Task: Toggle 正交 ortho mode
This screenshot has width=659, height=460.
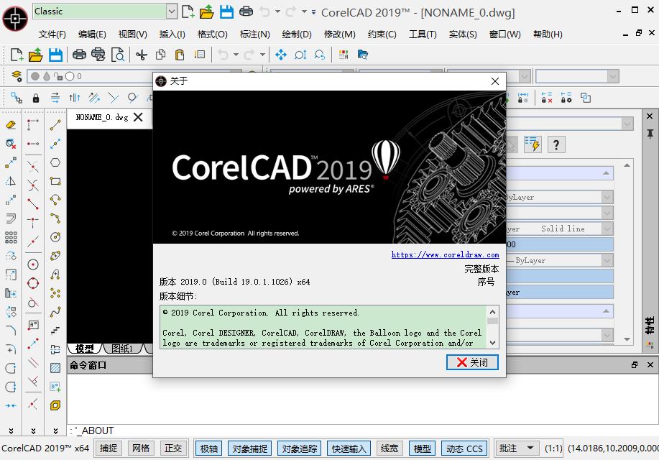Action: [173, 448]
